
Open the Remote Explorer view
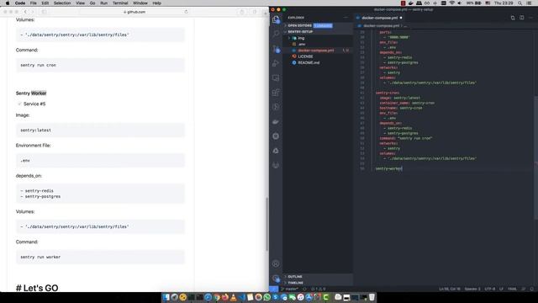click(x=276, y=78)
